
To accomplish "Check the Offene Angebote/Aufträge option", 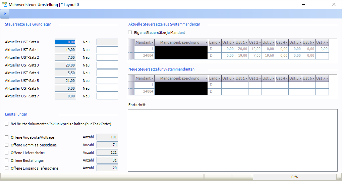I will [7, 137].
